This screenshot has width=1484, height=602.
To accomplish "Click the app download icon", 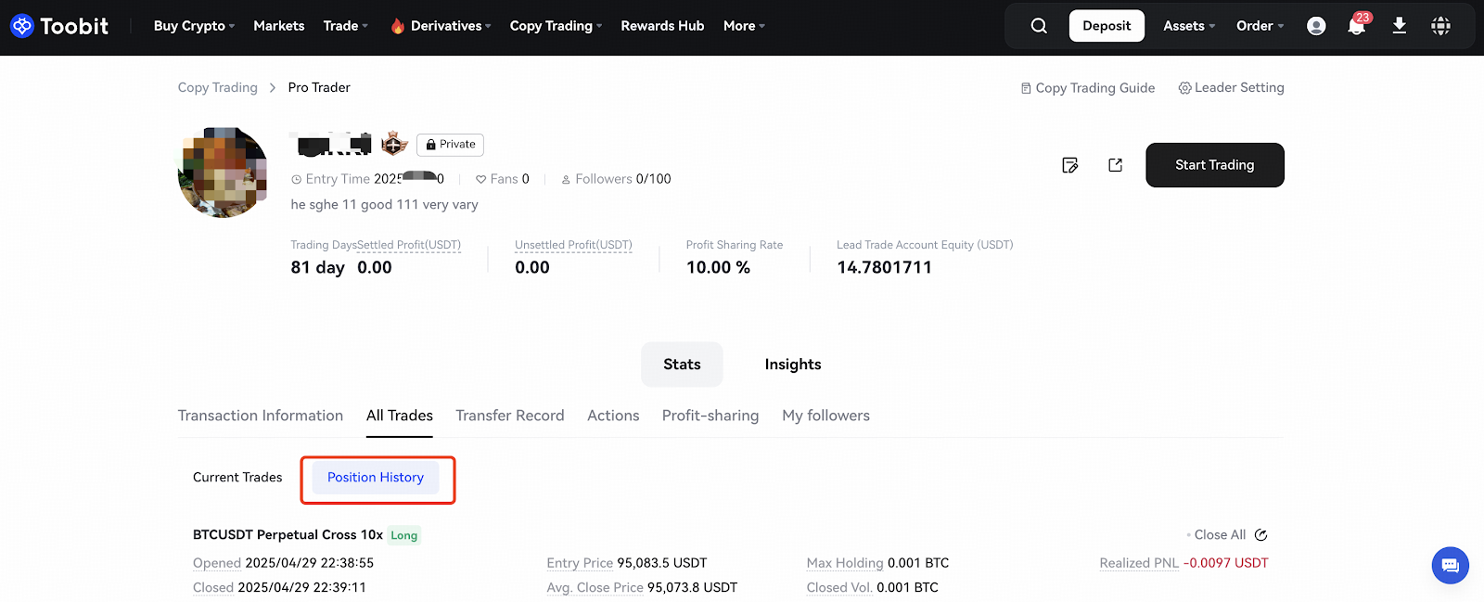I will (x=1399, y=26).
